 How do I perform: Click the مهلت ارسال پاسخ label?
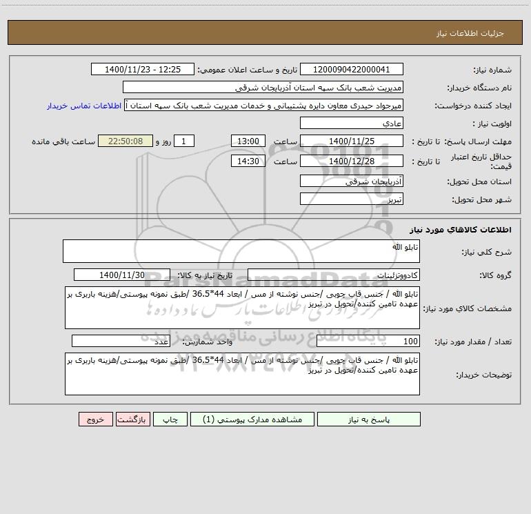tap(478, 141)
